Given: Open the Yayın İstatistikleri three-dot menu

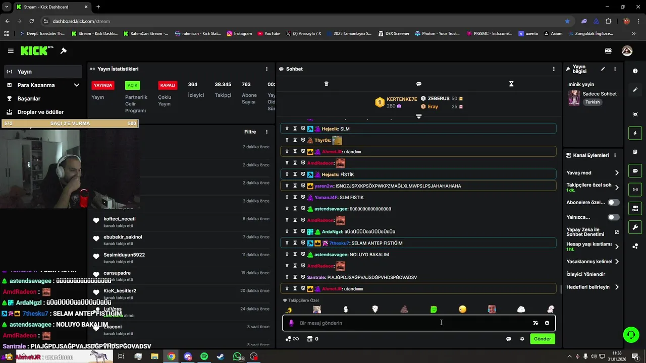Looking at the screenshot, I should (x=266, y=69).
